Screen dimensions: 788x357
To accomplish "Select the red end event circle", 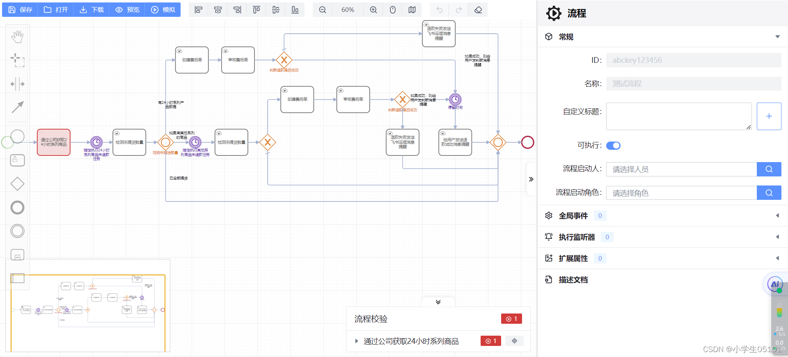I will [x=528, y=142].
